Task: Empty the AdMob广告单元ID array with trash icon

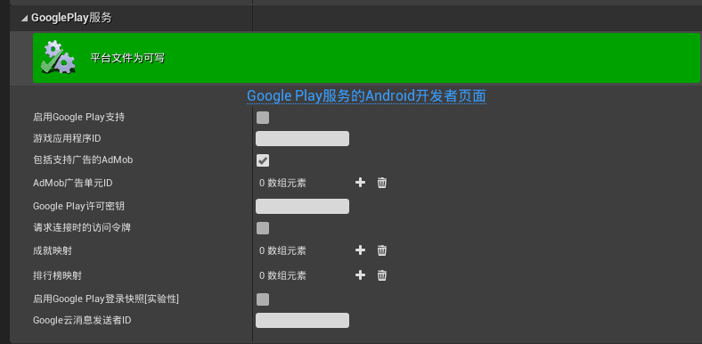Action: (382, 183)
